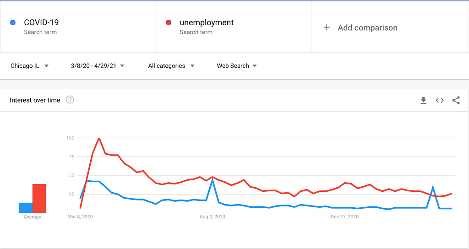Download the Interest over time data

[x=423, y=100]
